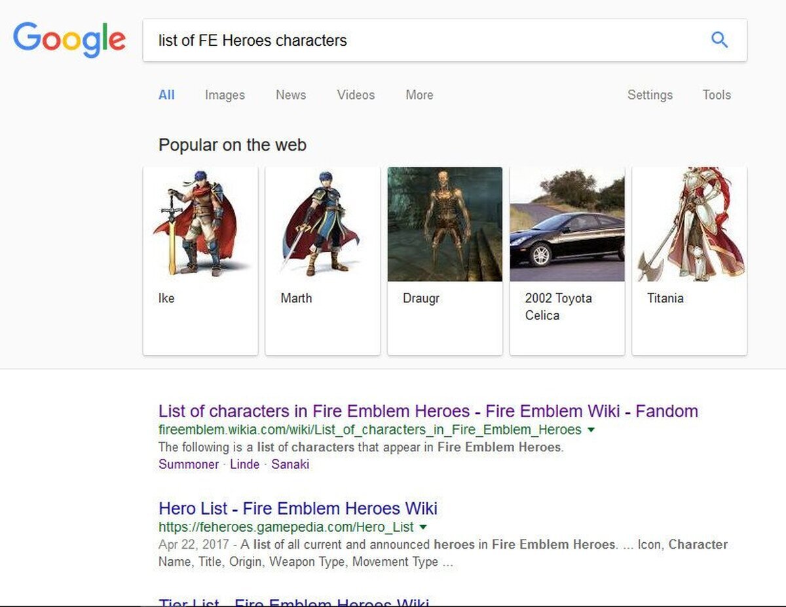
Task: Open the Settings menu
Action: [x=650, y=95]
